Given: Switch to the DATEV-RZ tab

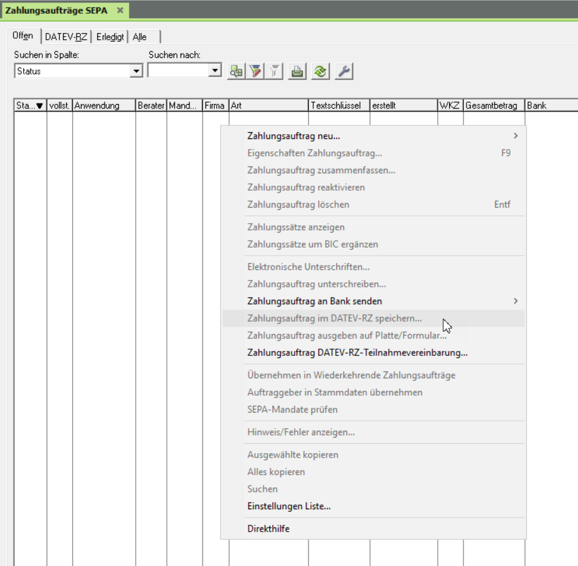Looking at the screenshot, I should tap(66, 37).
